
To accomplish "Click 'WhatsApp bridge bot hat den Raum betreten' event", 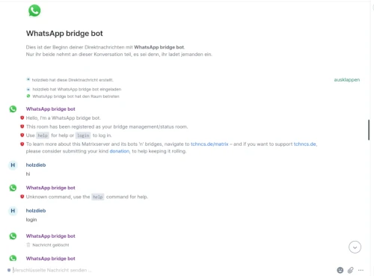I will click(76, 96).
